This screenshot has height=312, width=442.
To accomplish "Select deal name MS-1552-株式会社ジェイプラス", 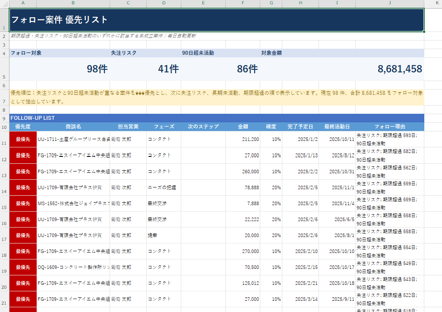I will [73, 203].
